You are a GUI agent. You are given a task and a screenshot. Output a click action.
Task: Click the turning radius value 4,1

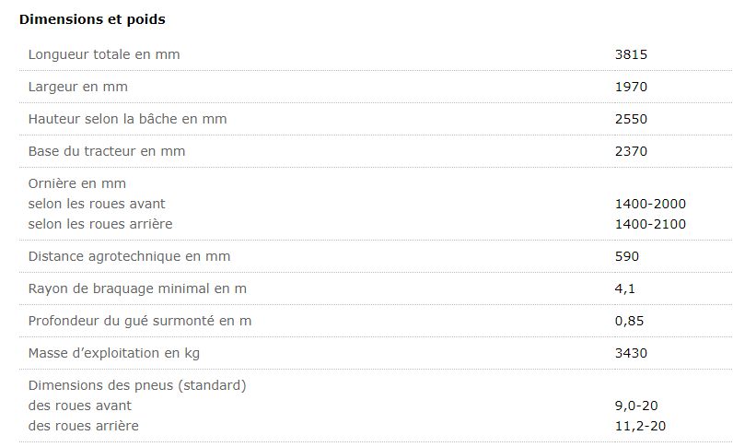pyautogui.click(x=625, y=288)
